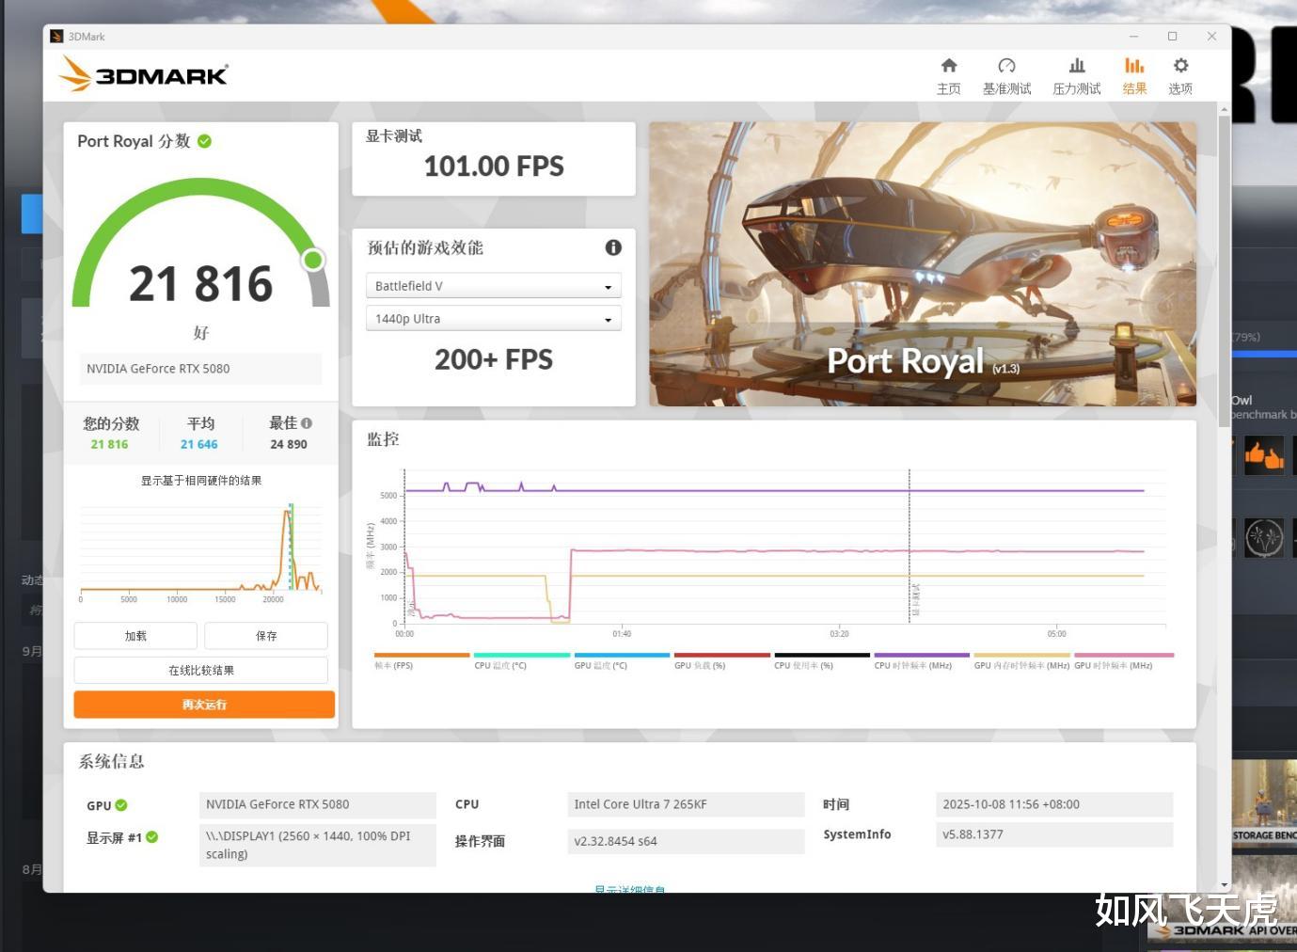Toggle the CPU 温度 legend series
The image size is (1297, 952).
(522, 660)
